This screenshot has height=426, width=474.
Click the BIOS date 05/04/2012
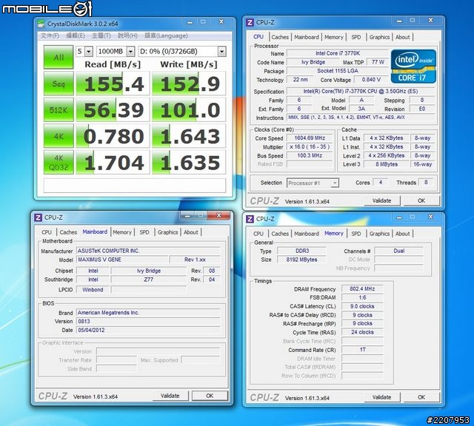148,330
